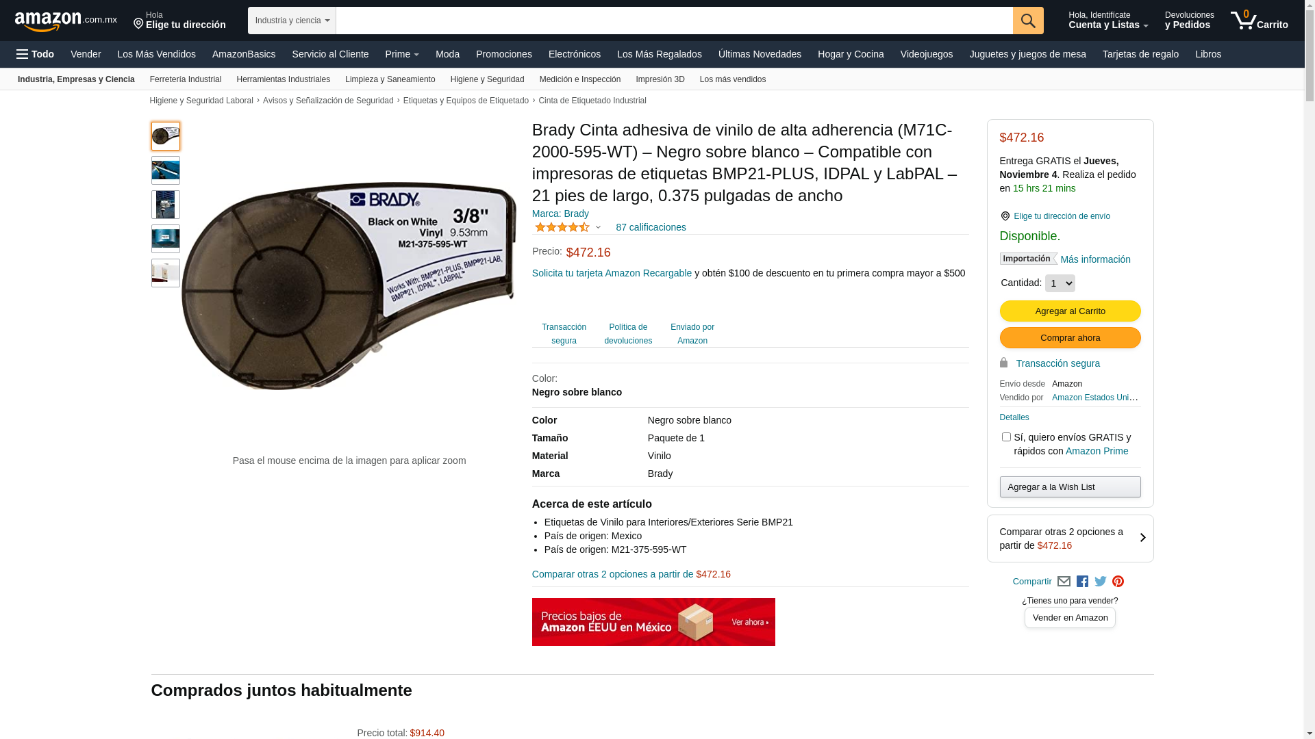Share product on Twitter icon
The height and width of the screenshot is (739, 1315).
(x=1101, y=582)
